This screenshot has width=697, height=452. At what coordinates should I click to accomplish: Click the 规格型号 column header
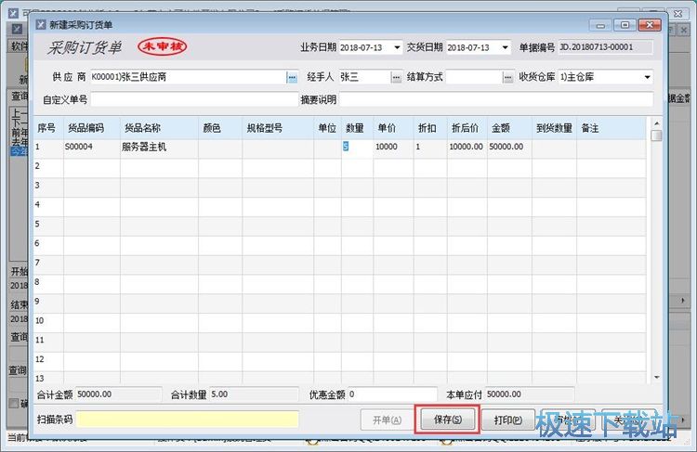coord(278,128)
